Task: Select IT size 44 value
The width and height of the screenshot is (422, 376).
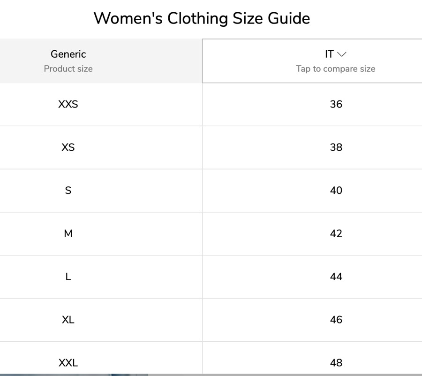Action: 336,277
